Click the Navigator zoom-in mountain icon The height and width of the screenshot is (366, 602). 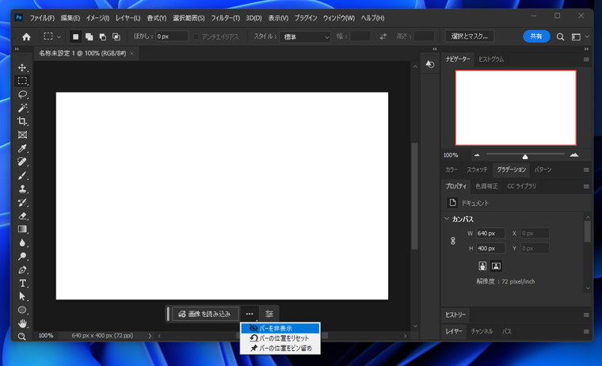pyautogui.click(x=574, y=155)
